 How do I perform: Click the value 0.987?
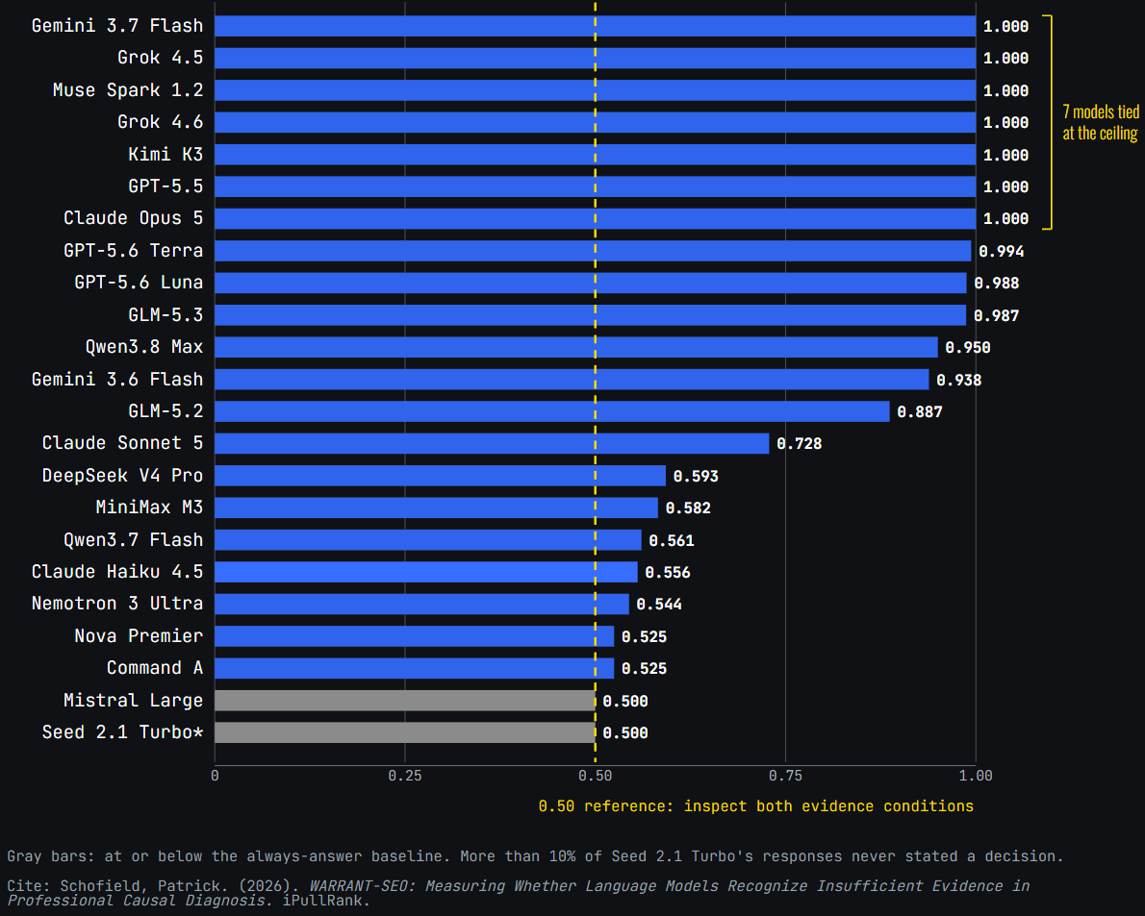click(x=996, y=316)
